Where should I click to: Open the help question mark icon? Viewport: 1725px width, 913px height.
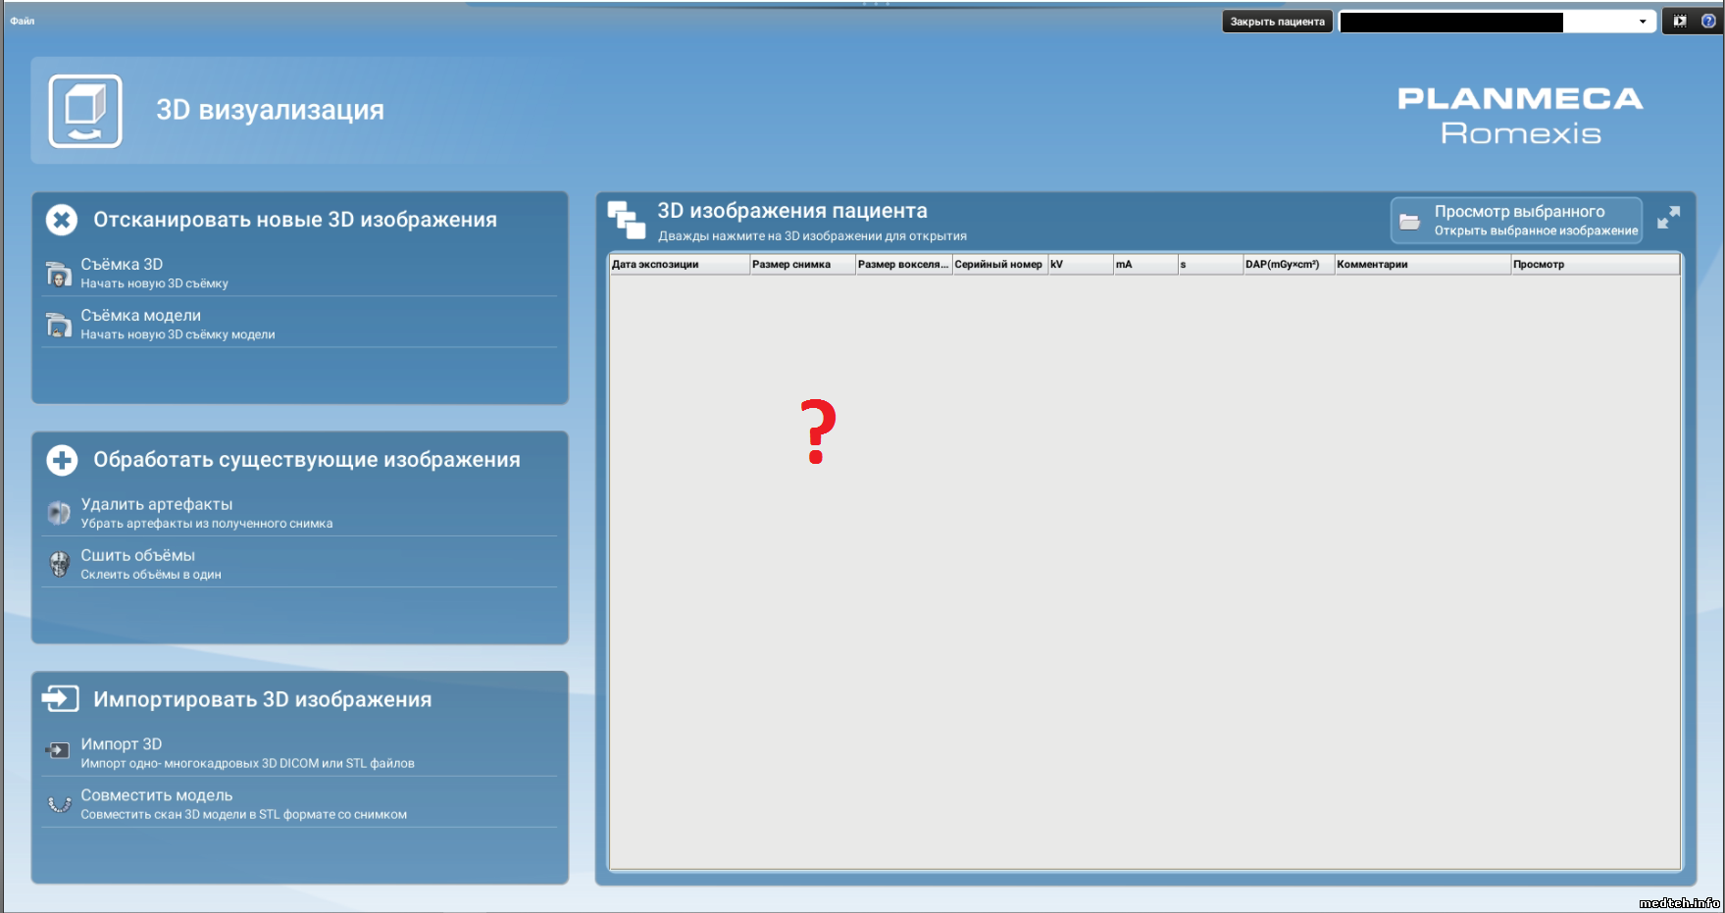pyautogui.click(x=1708, y=21)
